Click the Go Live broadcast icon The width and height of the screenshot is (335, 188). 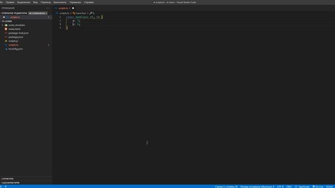coord(314,186)
